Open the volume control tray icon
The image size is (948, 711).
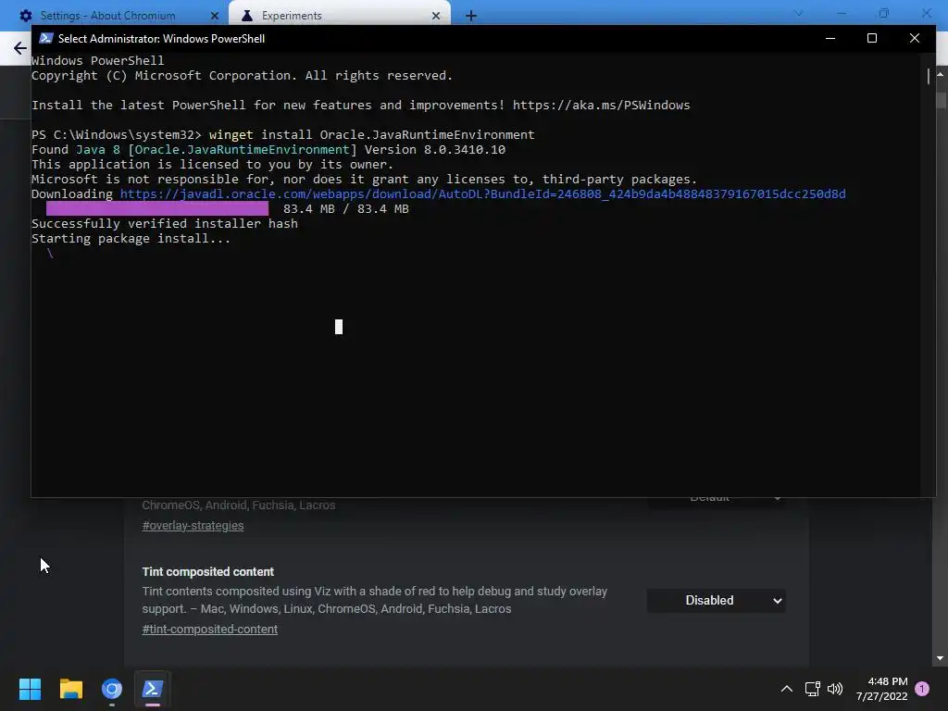point(835,689)
